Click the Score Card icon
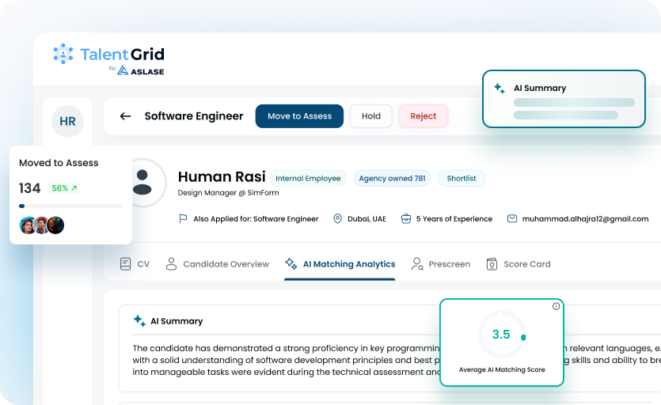This screenshot has width=661, height=405. pyautogui.click(x=492, y=264)
